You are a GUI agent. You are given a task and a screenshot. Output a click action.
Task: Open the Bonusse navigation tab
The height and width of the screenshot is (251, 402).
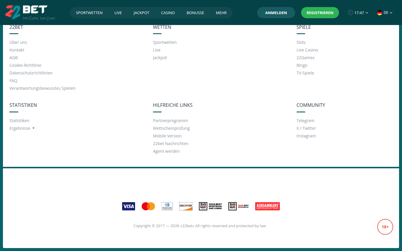195,13
